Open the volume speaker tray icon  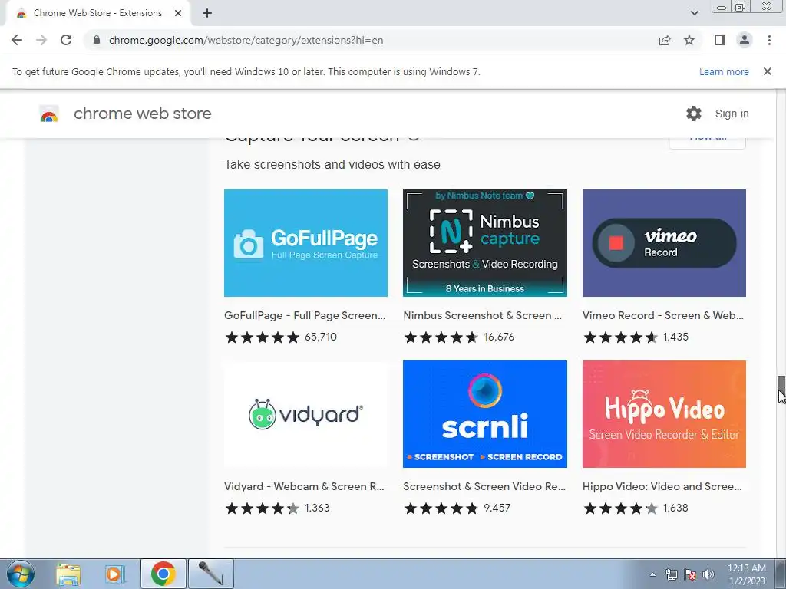coord(708,574)
